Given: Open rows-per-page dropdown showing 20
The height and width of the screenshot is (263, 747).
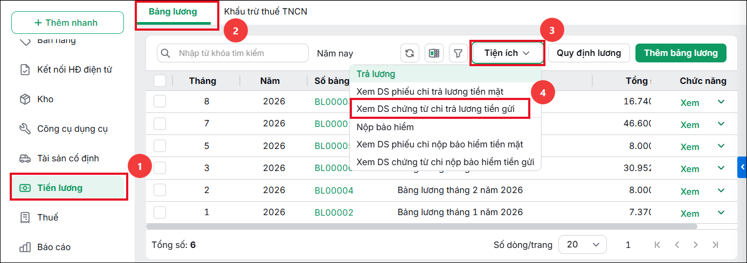Looking at the screenshot, I should tap(583, 245).
